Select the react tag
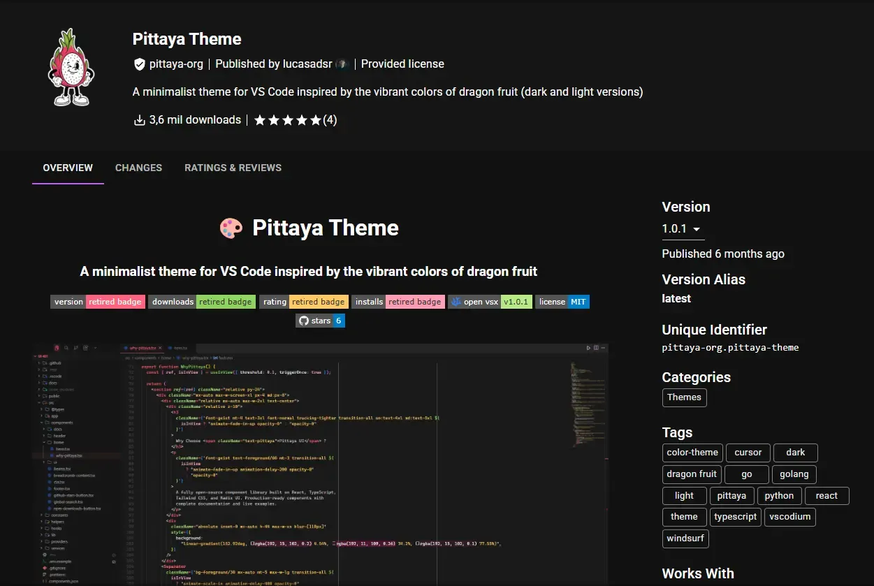Viewport: 874px width, 586px height. point(826,496)
